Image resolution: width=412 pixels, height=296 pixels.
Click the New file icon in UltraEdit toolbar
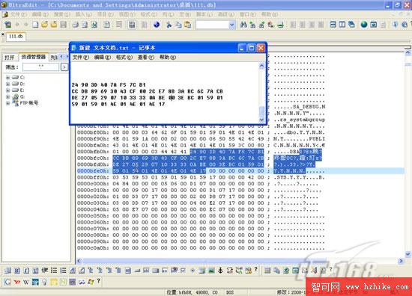35,25
